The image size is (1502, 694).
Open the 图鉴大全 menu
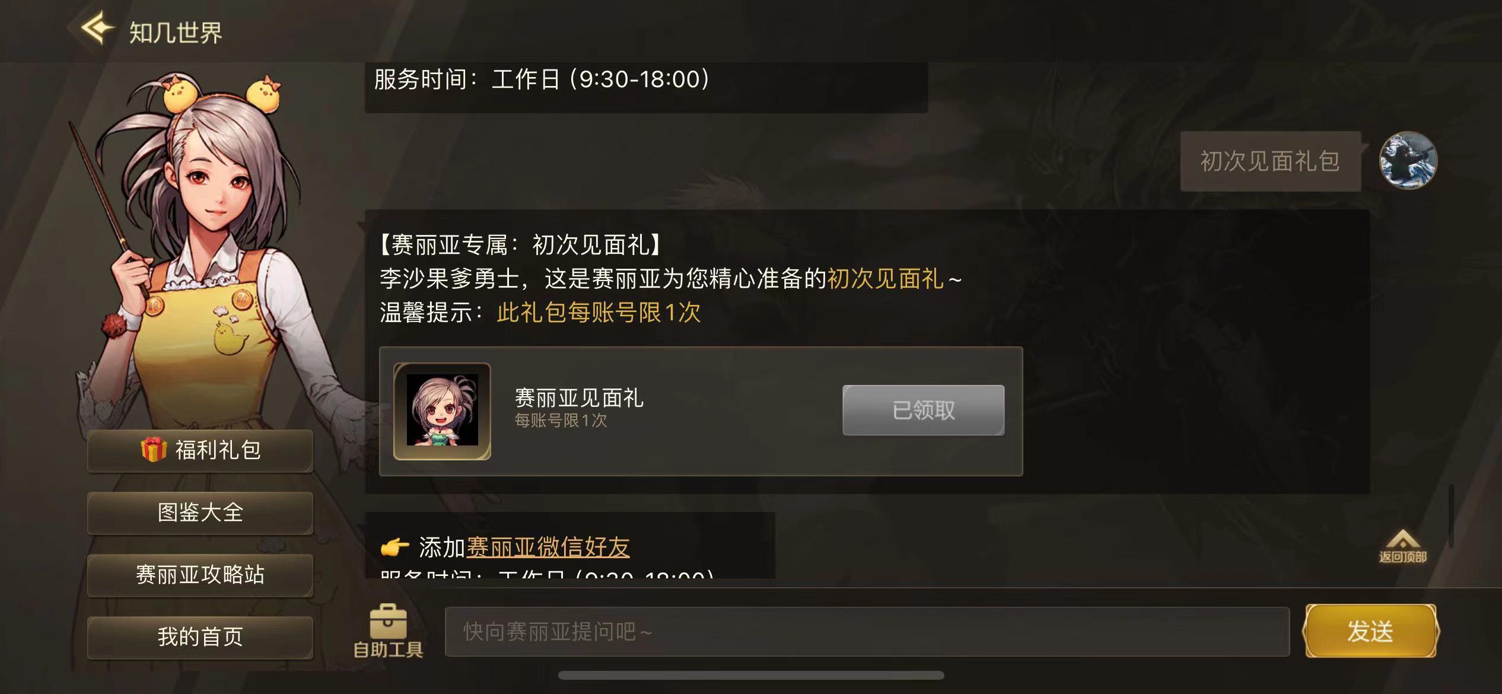point(200,513)
